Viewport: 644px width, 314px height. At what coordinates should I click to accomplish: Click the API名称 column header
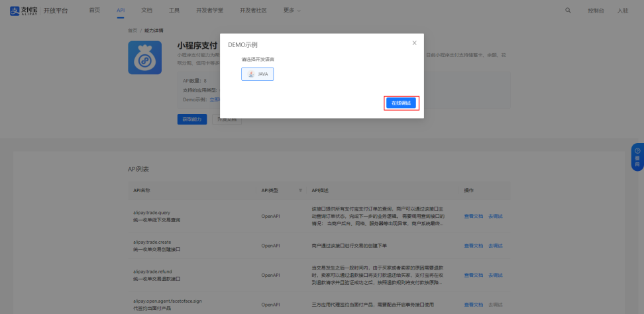pos(142,190)
